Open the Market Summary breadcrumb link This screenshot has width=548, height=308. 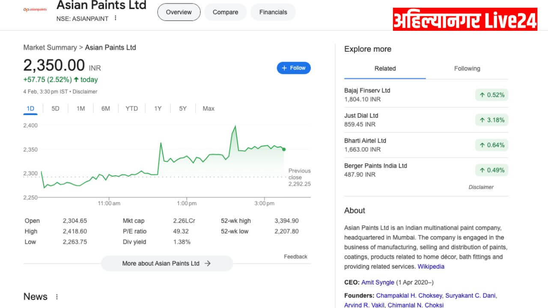pos(50,47)
